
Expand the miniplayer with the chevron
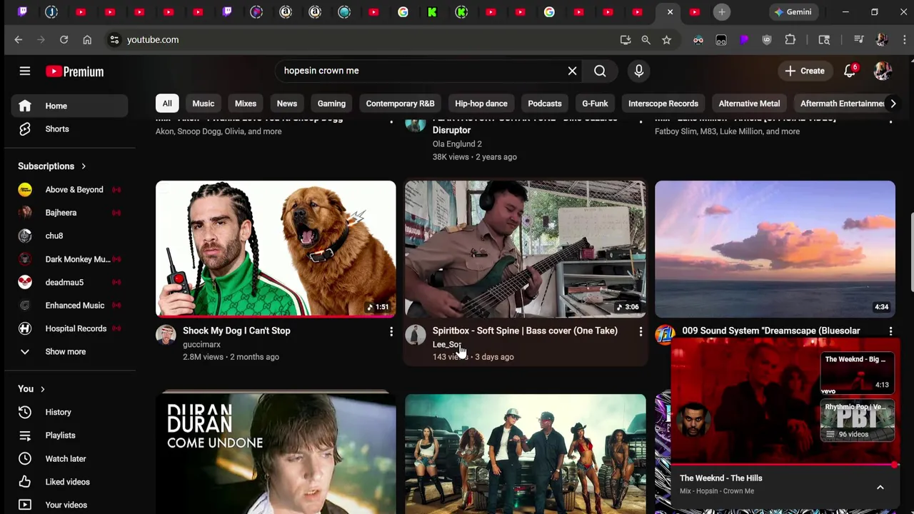point(880,488)
